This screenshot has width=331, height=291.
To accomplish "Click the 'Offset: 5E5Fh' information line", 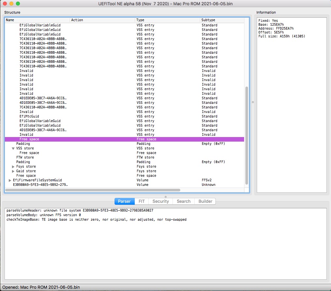I will [271, 32].
